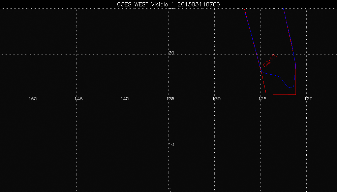Click the GOES WEST Visible plot title
Viewport: 337px width, 192px height.
click(168, 4)
